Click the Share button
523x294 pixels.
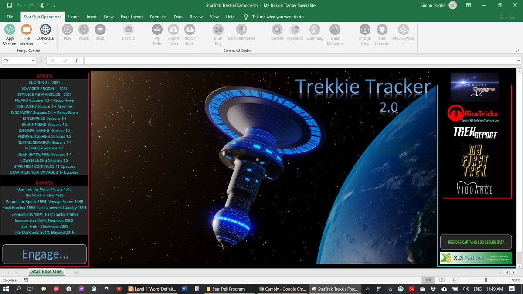point(507,17)
